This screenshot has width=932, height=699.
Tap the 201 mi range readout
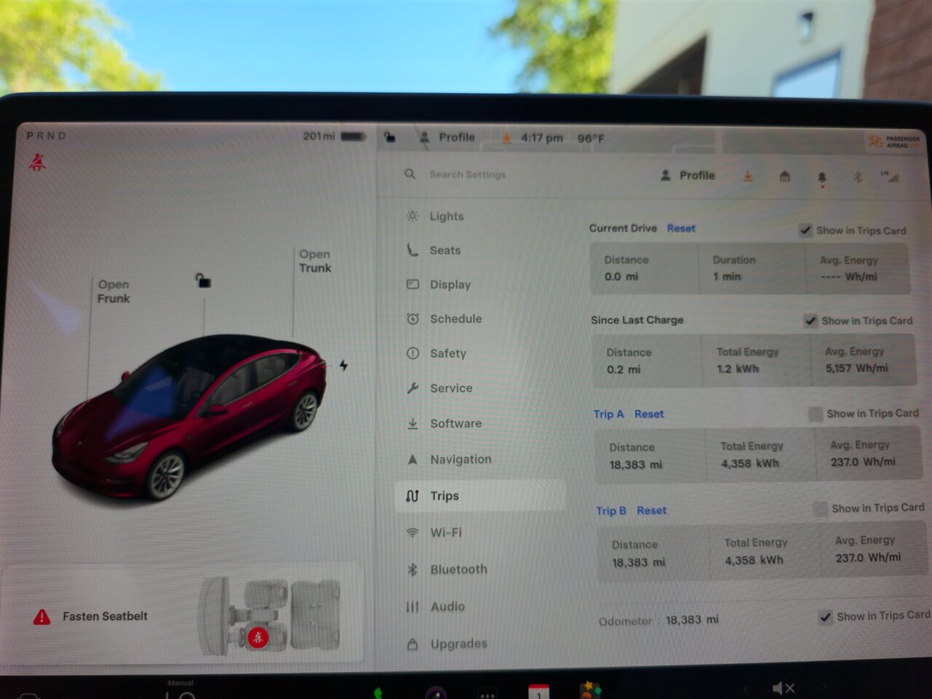tap(319, 136)
